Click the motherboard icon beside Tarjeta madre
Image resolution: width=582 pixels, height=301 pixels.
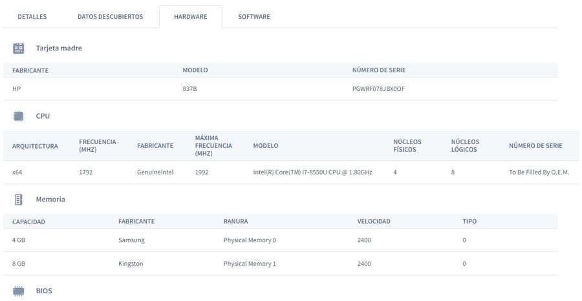[18, 48]
